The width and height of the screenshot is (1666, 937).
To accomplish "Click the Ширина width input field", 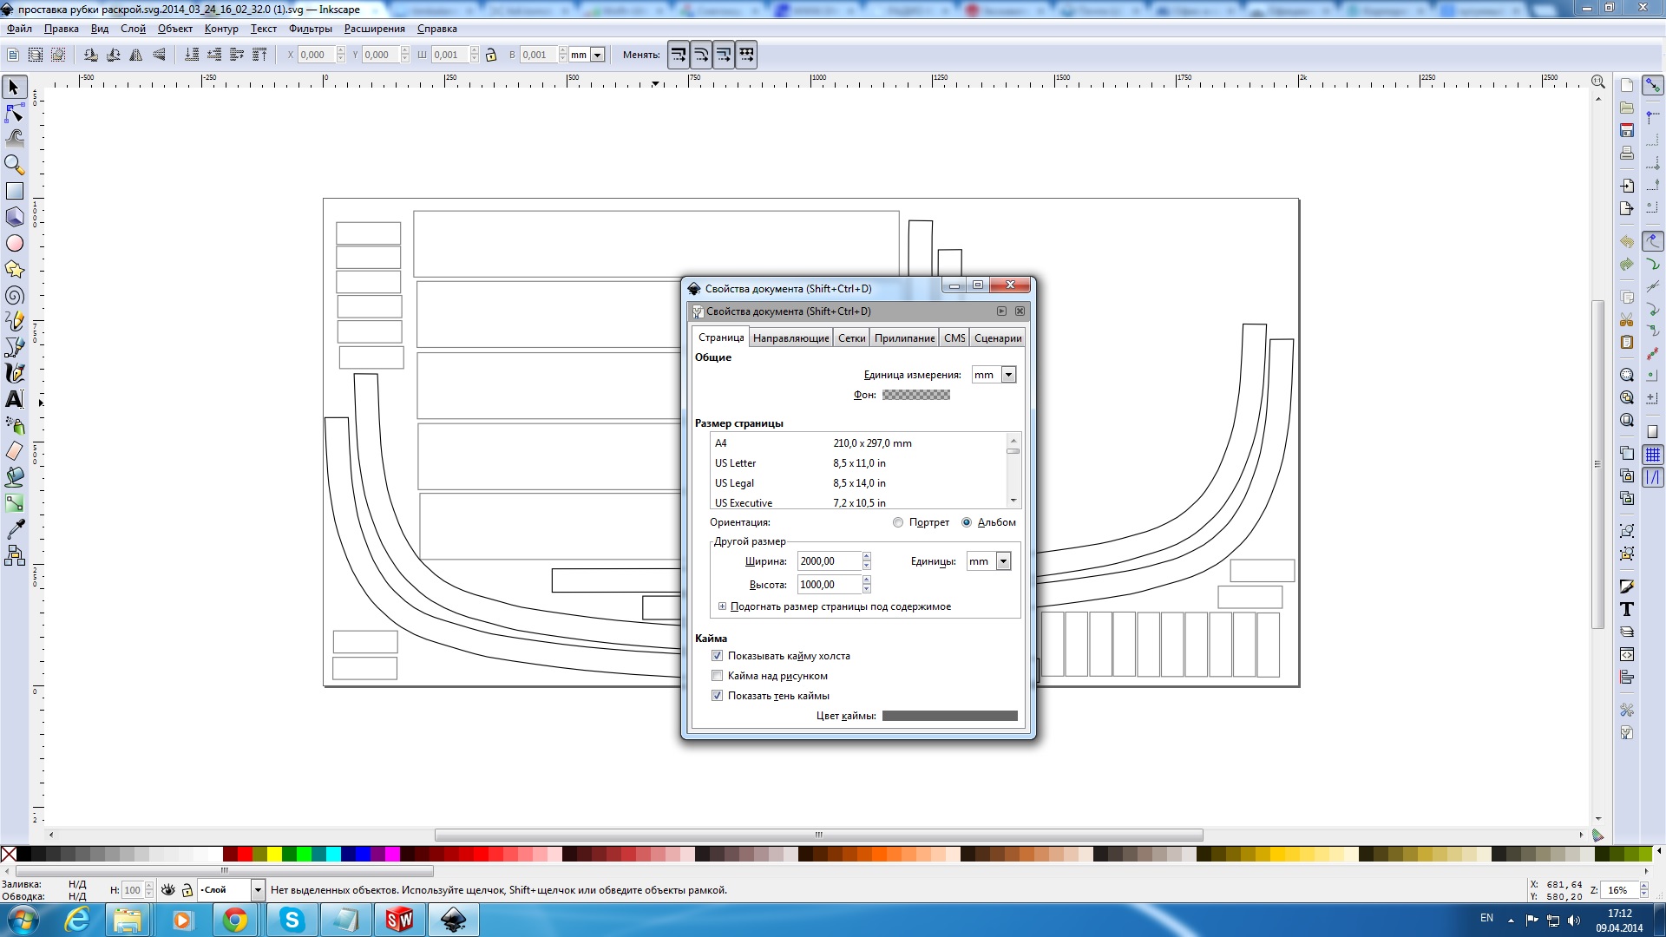I will pyautogui.click(x=829, y=561).
